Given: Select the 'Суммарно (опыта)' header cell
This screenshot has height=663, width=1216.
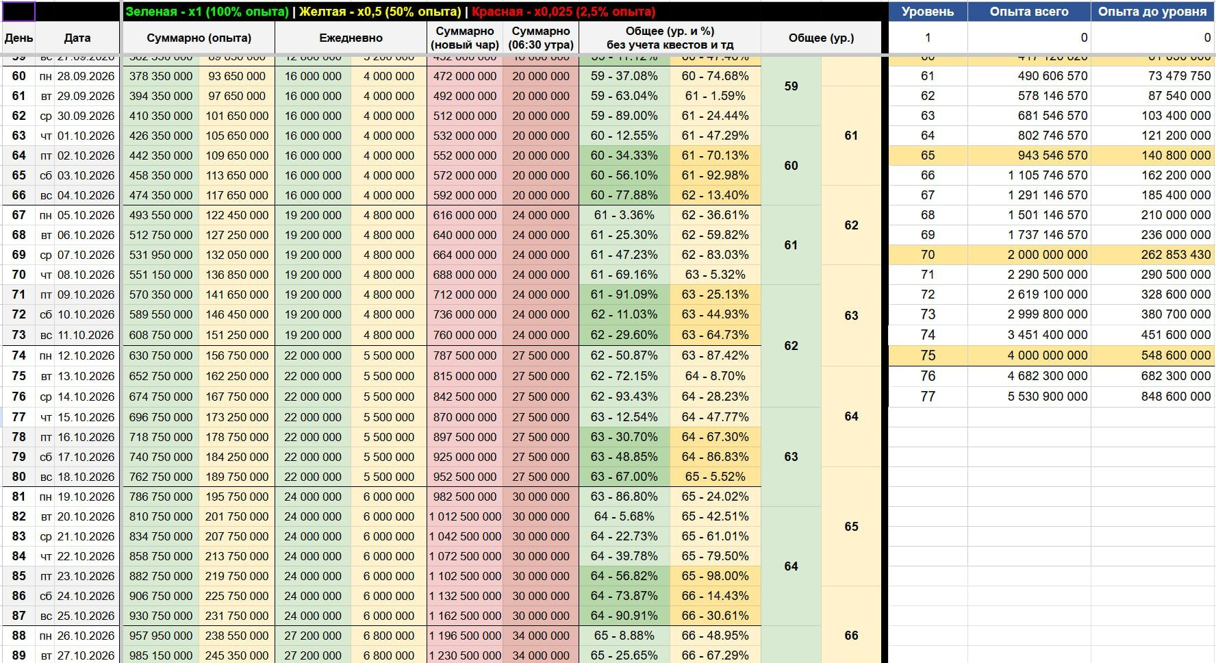Looking at the screenshot, I should pos(199,38).
